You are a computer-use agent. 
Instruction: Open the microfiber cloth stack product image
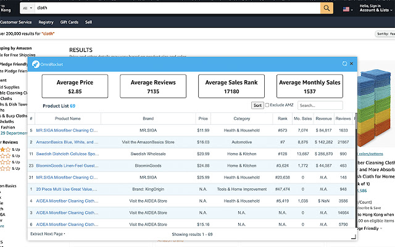pos(375,107)
